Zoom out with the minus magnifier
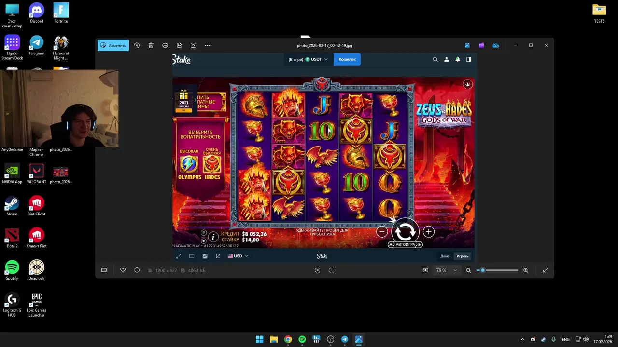 tap(468, 270)
